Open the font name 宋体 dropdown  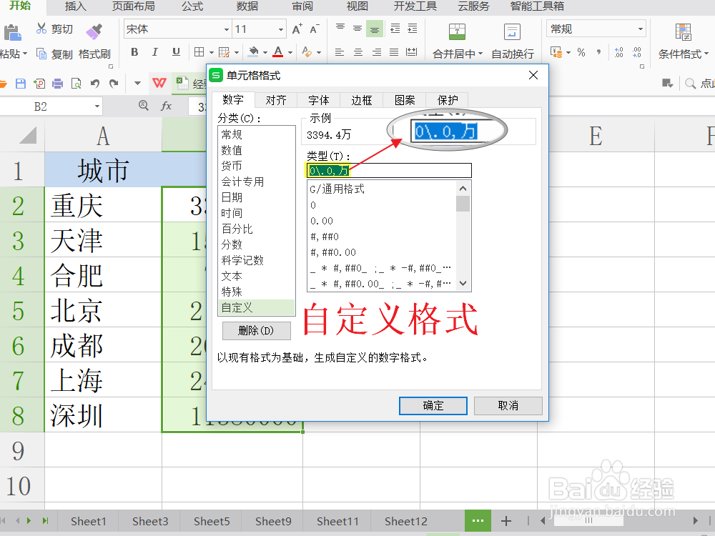pos(226,29)
